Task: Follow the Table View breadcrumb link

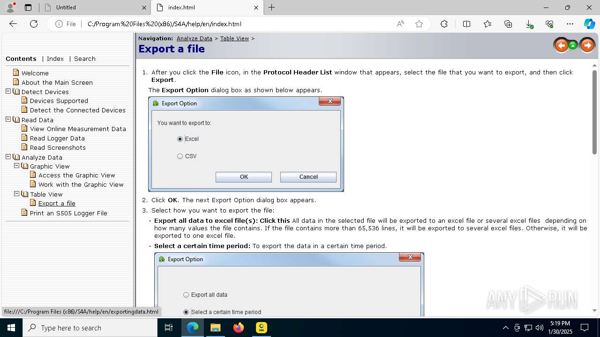Action: pos(234,38)
